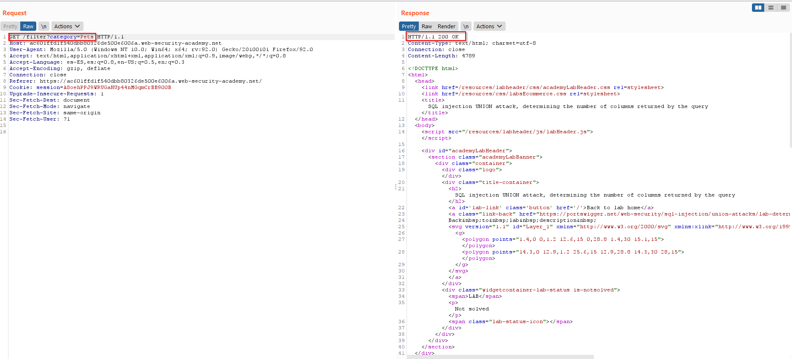Select the Response Render tab
The image size is (792, 359).
point(446,26)
